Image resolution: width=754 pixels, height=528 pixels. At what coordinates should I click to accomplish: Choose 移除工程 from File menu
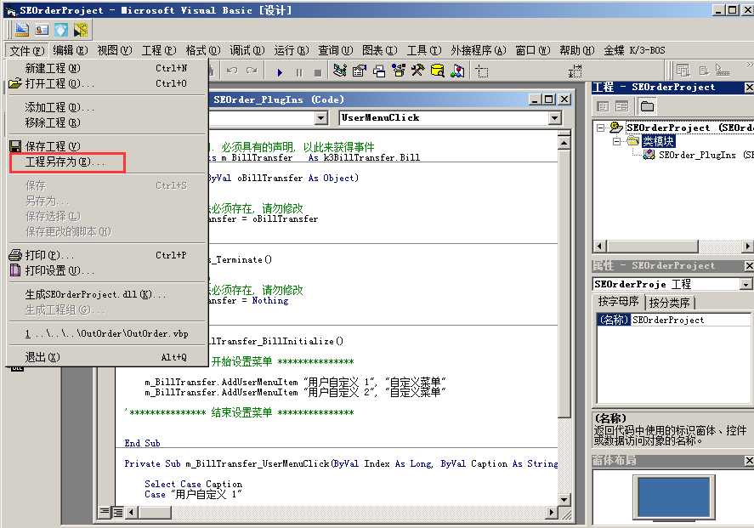(x=105, y=122)
